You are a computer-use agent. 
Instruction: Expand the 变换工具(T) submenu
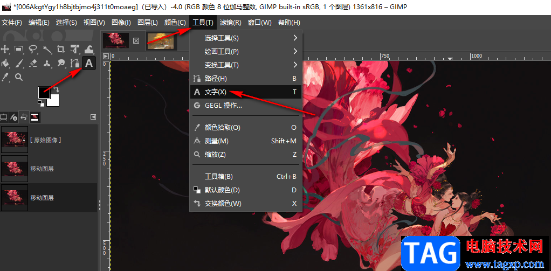pyautogui.click(x=246, y=65)
